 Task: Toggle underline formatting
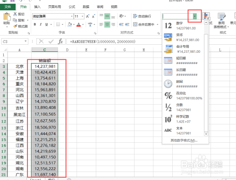[47, 25]
